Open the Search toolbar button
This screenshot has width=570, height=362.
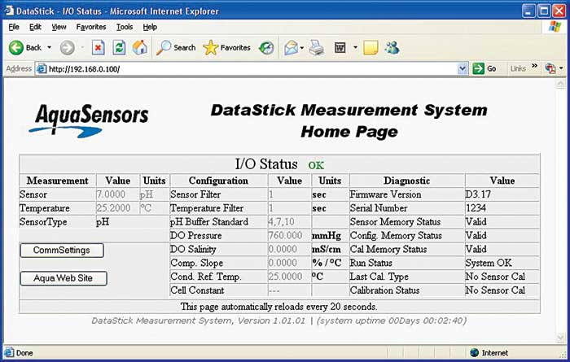[176, 47]
